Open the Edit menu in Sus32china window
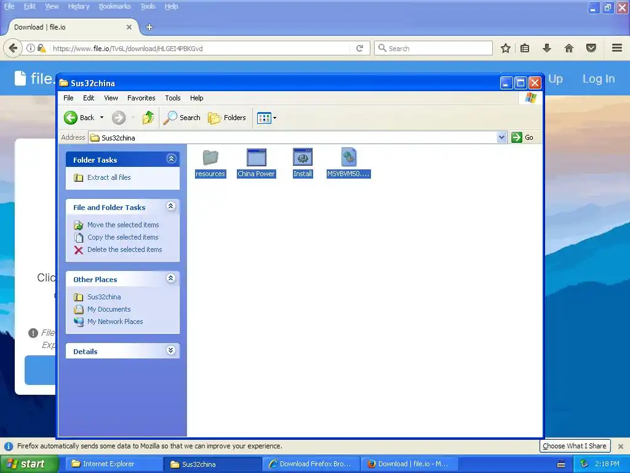The image size is (630, 473). tap(89, 98)
